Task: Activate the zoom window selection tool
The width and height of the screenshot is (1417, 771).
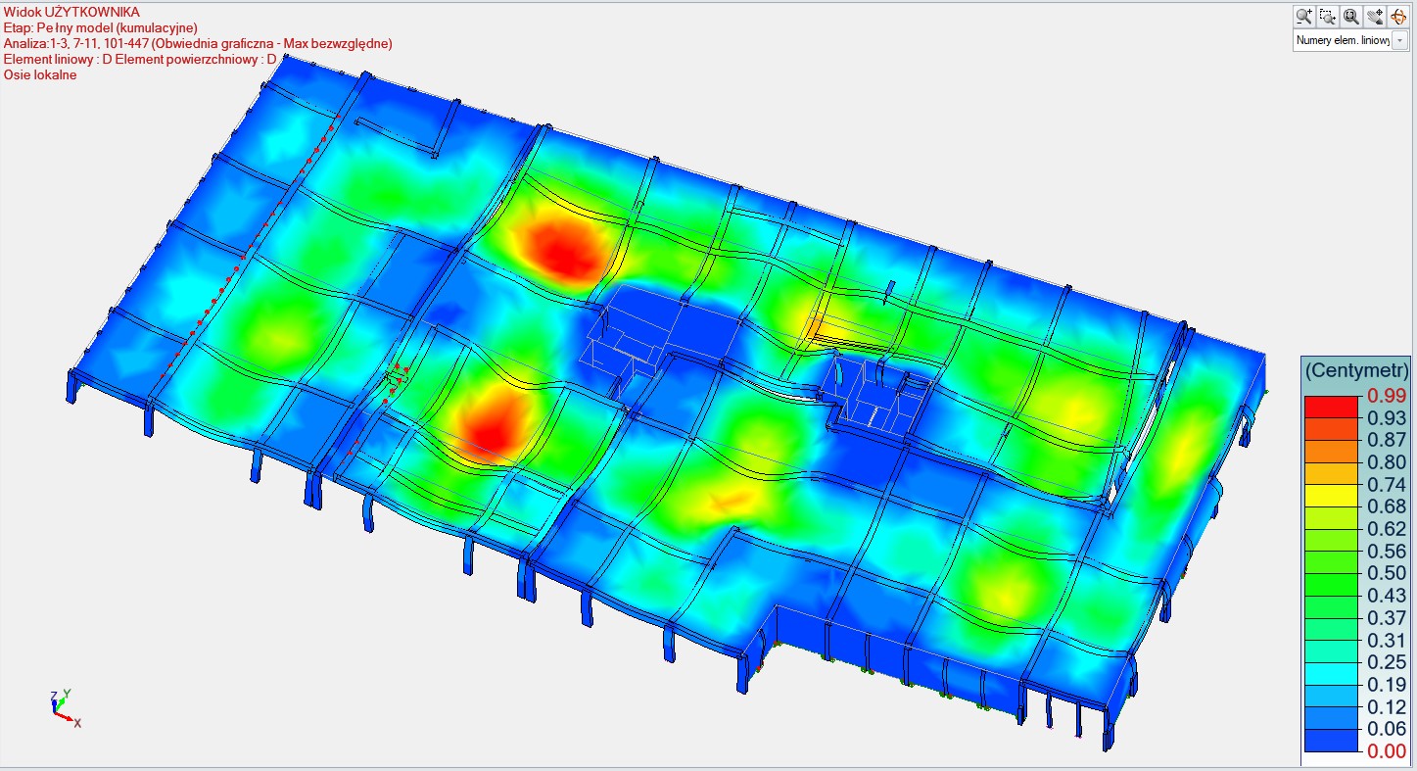Action: tap(1327, 16)
